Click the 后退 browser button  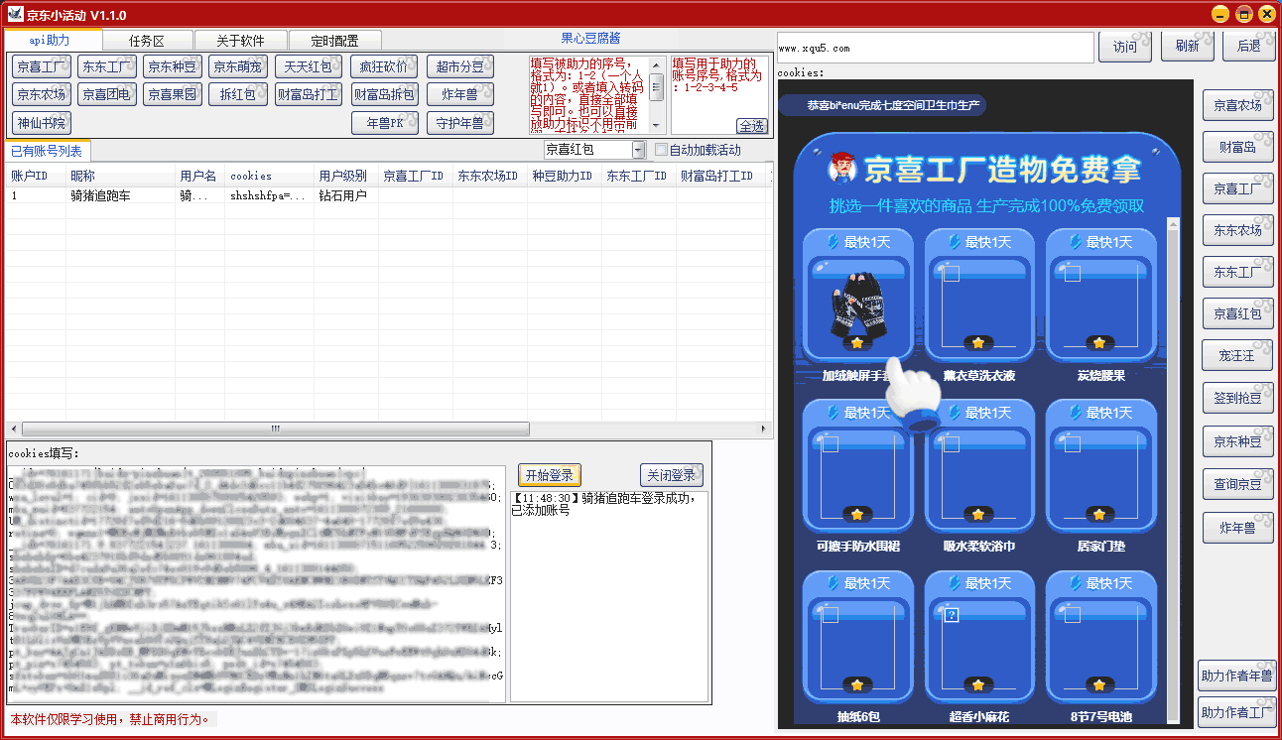point(1249,47)
